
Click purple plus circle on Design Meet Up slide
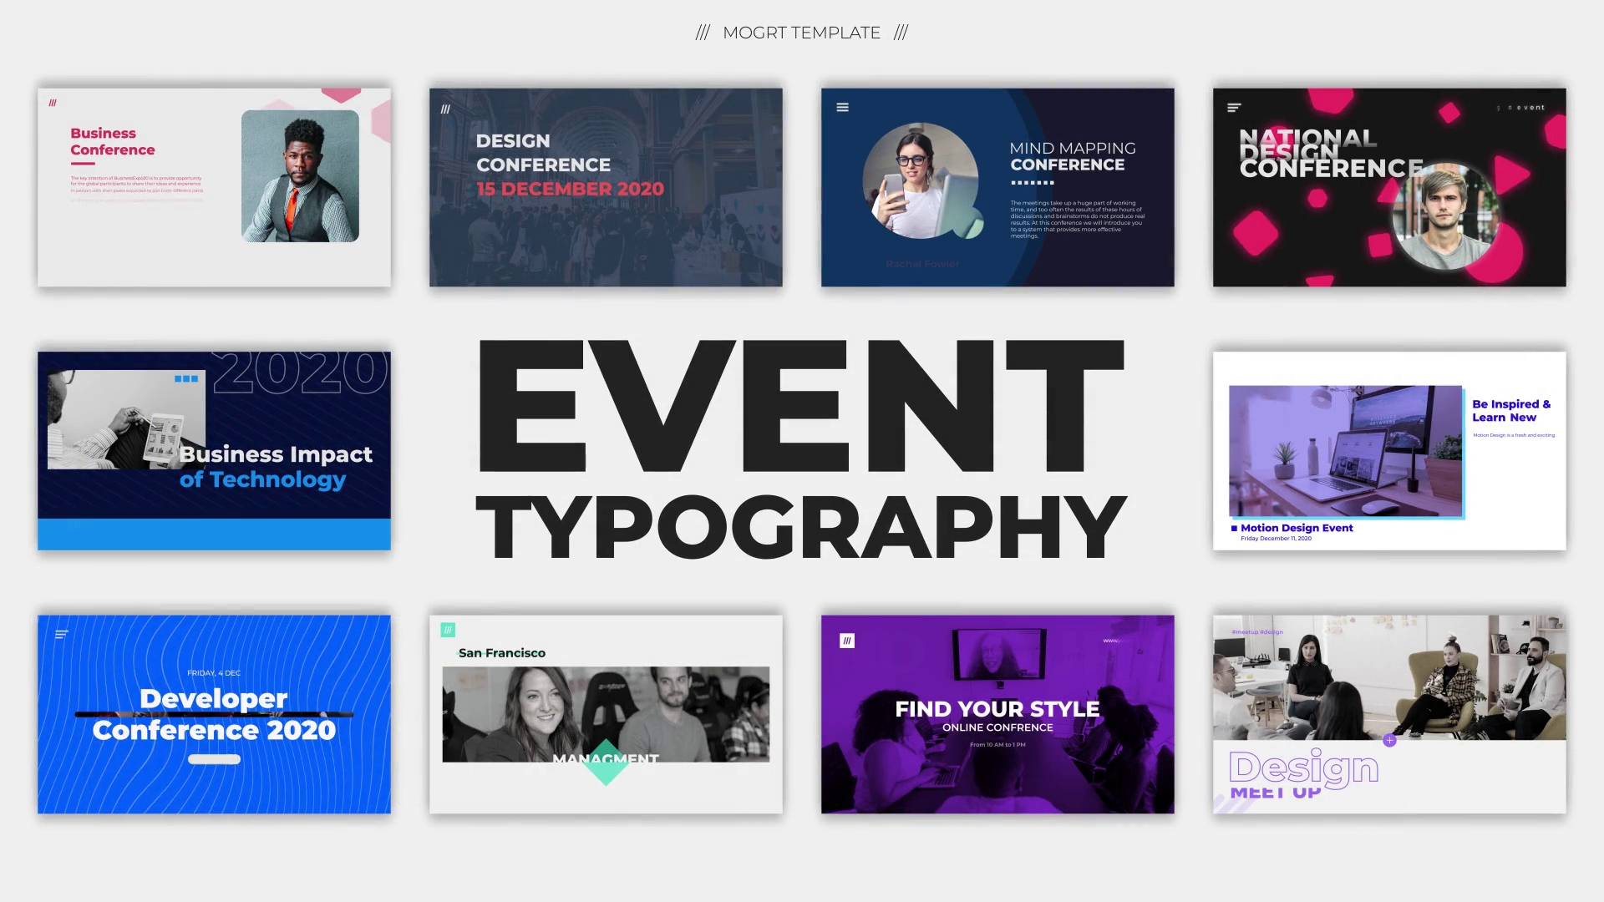(x=1389, y=740)
